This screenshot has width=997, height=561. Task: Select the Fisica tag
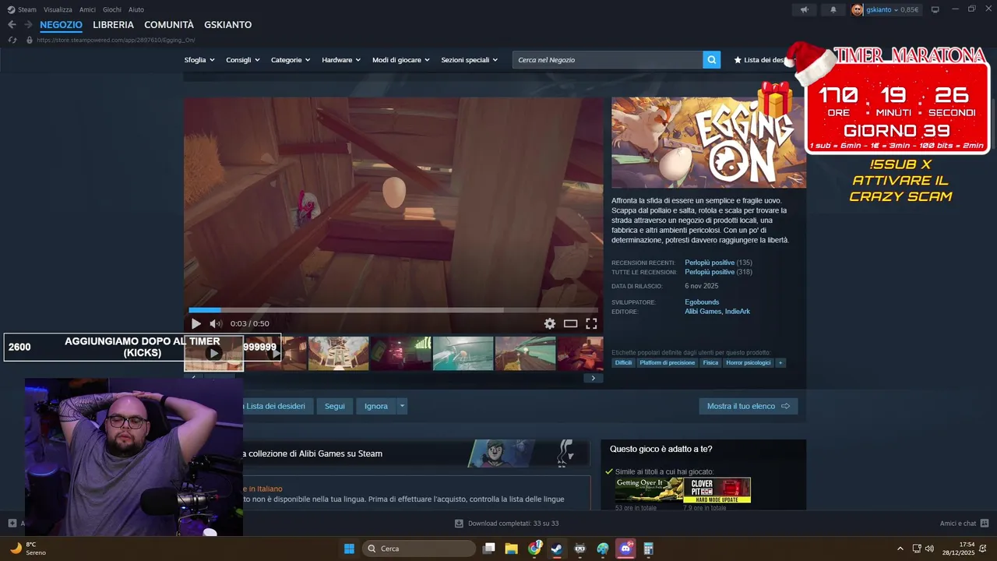(710, 363)
